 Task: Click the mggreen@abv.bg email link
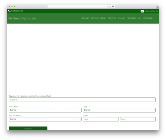click(x=151, y=11)
